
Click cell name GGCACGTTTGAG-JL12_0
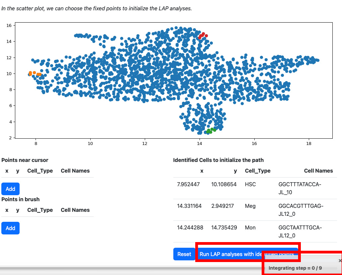301,210
